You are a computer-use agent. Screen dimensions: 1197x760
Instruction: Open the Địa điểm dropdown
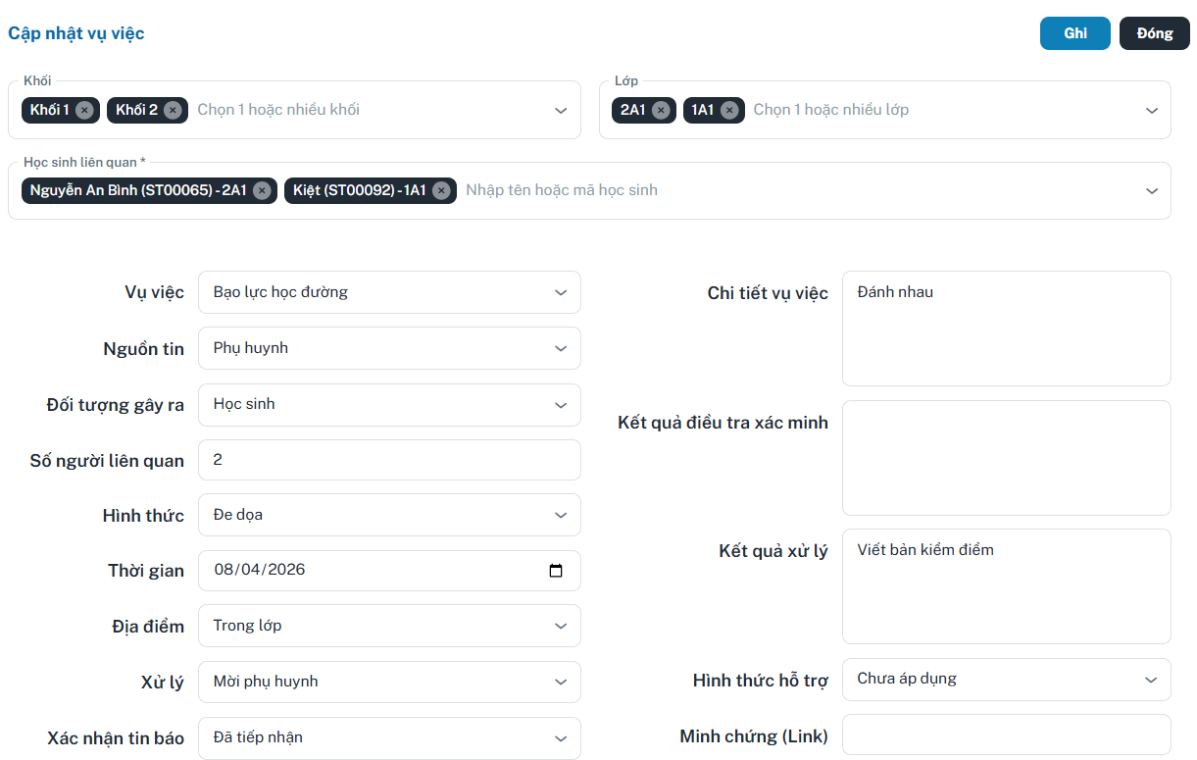389,626
